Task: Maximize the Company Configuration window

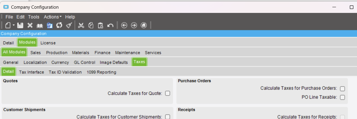Action: pyautogui.click(x=351, y=7)
